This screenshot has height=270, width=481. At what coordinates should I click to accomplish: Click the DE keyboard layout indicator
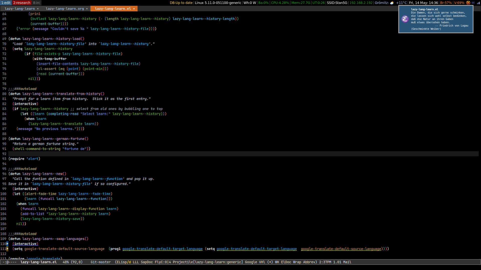click(x=473, y=3)
